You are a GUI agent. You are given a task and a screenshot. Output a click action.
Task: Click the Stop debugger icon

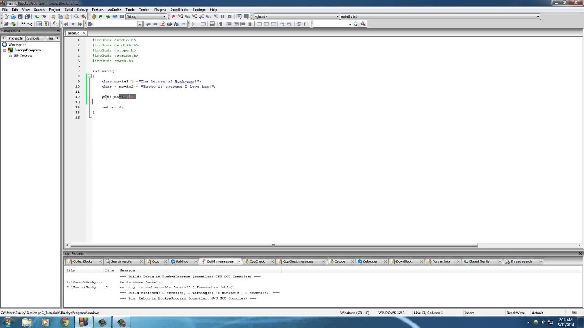229,17
